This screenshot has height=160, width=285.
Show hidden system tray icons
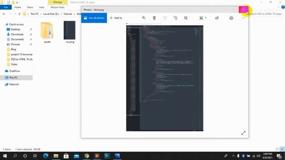233,156
